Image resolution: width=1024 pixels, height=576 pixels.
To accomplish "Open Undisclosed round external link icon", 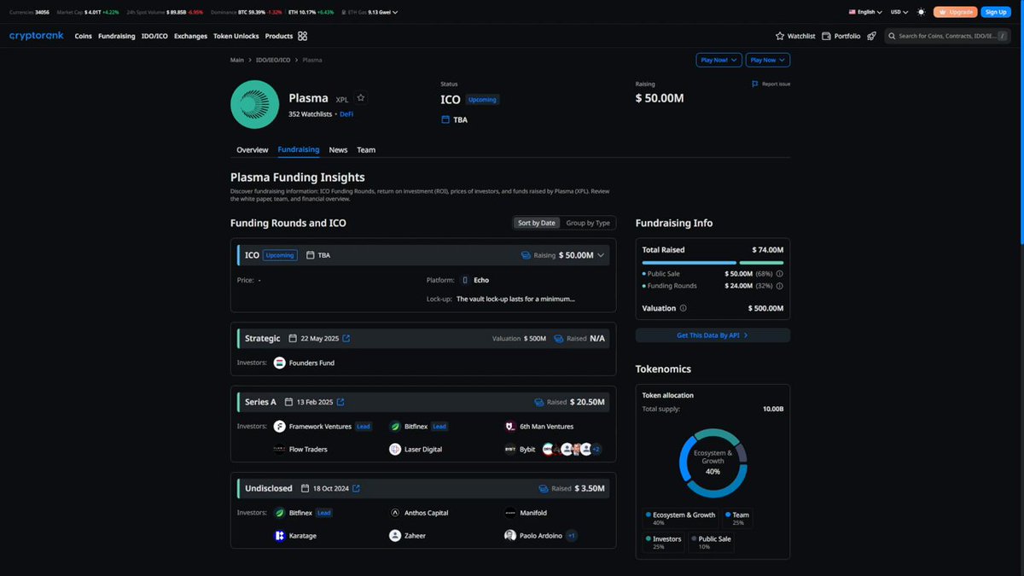I will [356, 488].
